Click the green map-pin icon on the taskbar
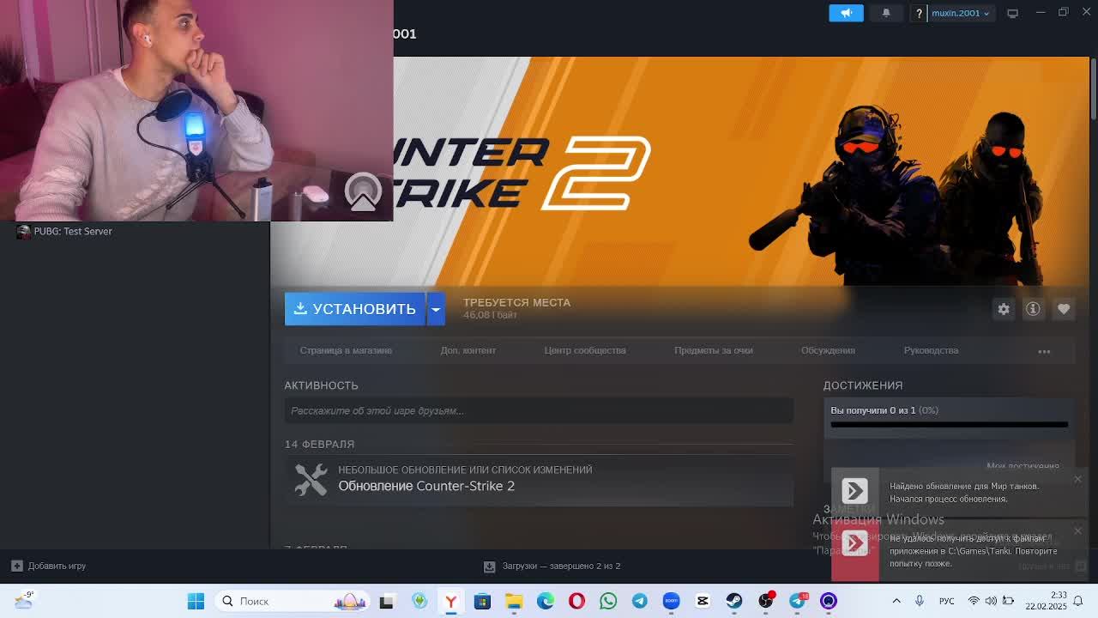Screen dimensions: 1098x618 419,601
